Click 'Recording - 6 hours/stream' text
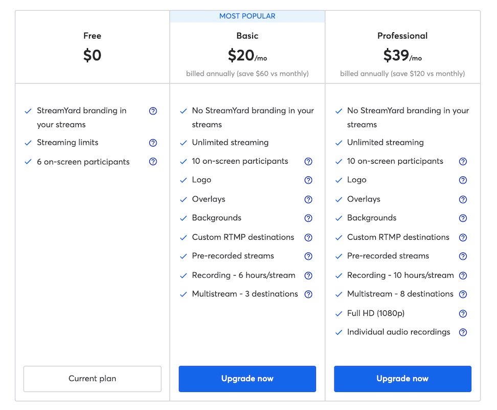 (x=243, y=276)
